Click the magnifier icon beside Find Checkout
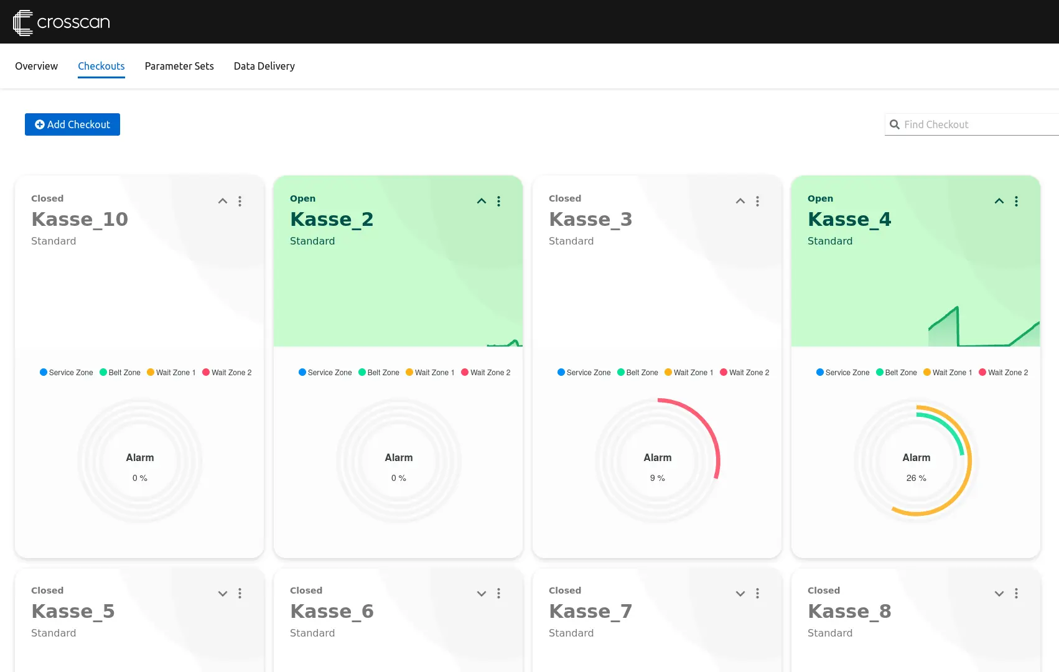This screenshot has height=672, width=1059. (x=895, y=124)
